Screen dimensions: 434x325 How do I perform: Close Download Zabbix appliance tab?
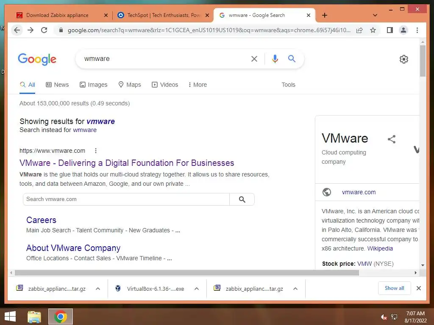pos(106,15)
